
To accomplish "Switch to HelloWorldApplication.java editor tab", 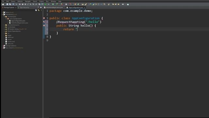I will pyautogui.click(x=54, y=8).
